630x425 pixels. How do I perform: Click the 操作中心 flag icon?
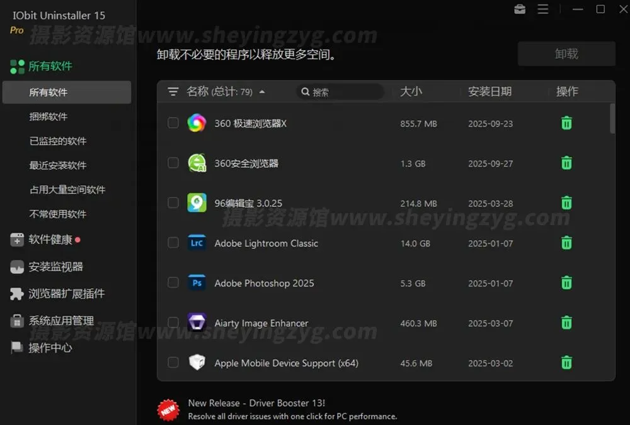[x=17, y=348]
